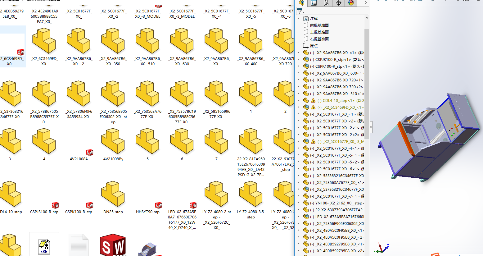483x256 pixels.
Task: Click the warning icon on CDL4-10_step<1>
Action: 313,100
